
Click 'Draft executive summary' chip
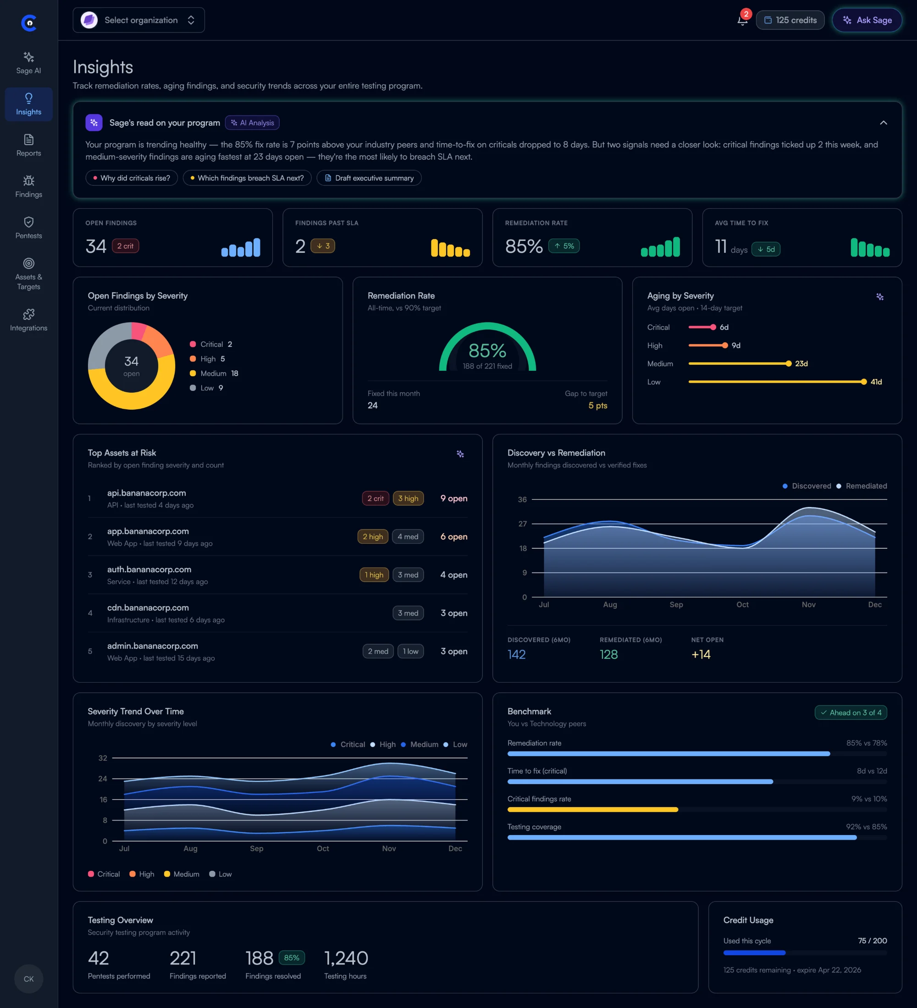(369, 178)
